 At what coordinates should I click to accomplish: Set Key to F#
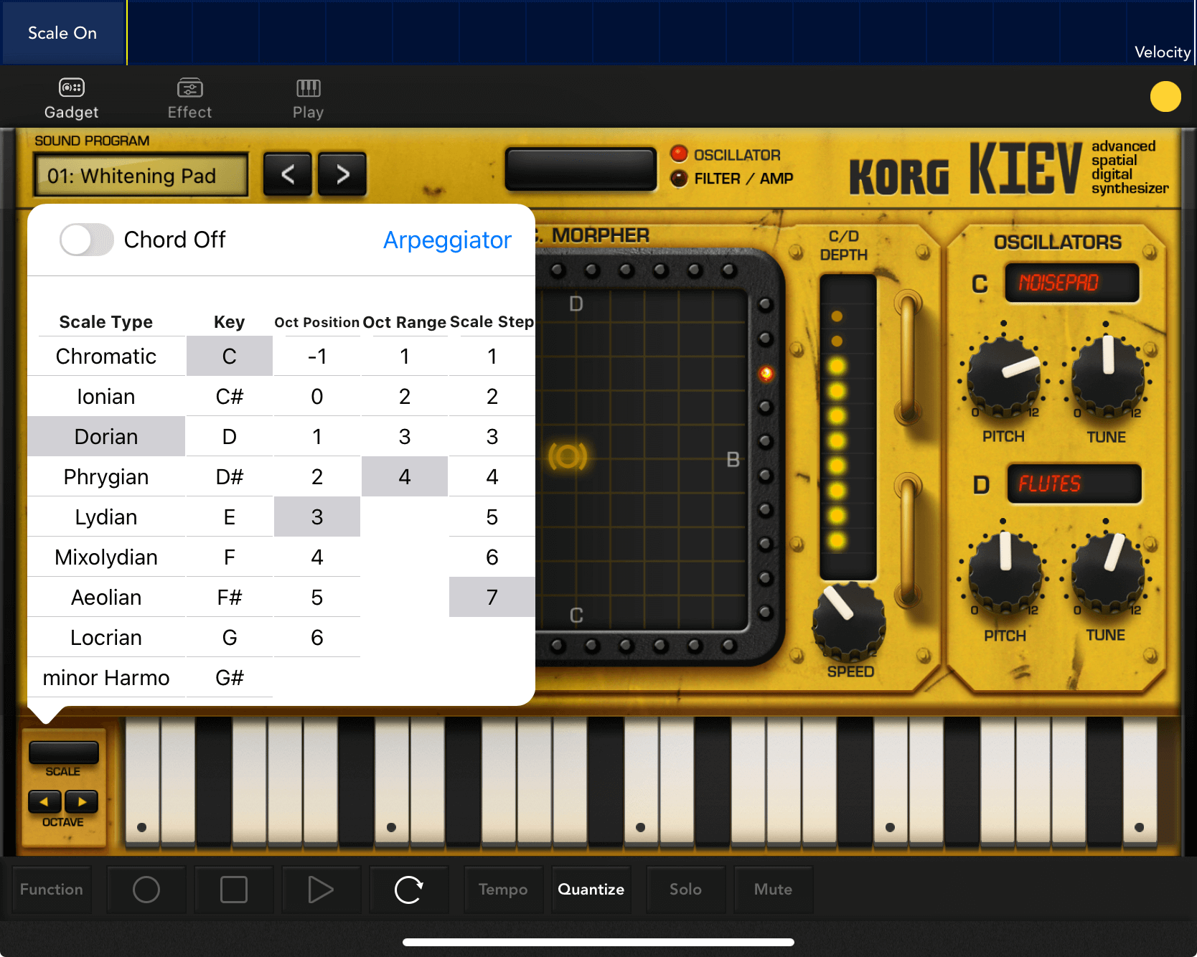tap(230, 598)
